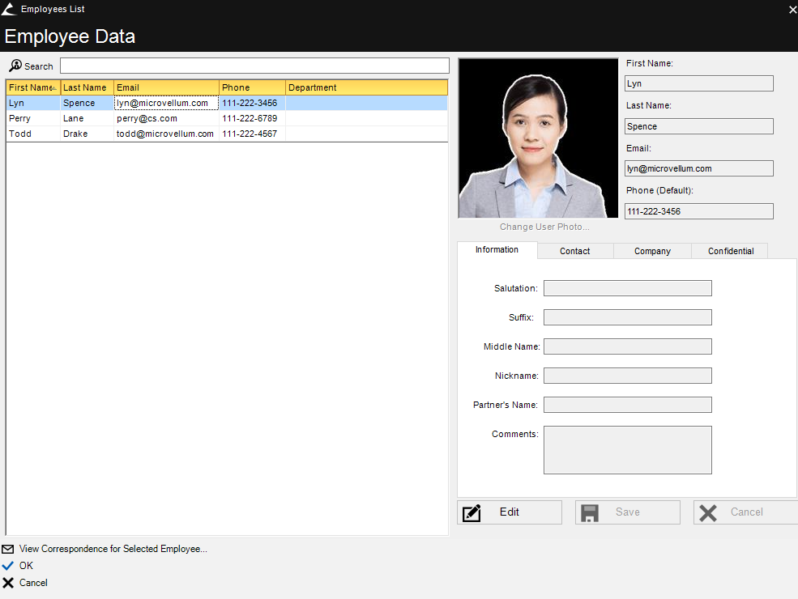This screenshot has width=798, height=599.
Task: Click the floppy disk Save icon
Action: tap(590, 512)
